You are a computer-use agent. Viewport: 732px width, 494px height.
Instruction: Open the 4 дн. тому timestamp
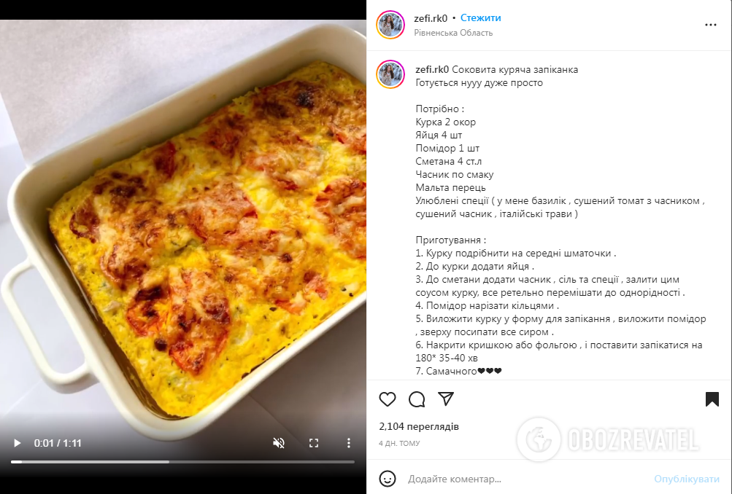coord(399,443)
